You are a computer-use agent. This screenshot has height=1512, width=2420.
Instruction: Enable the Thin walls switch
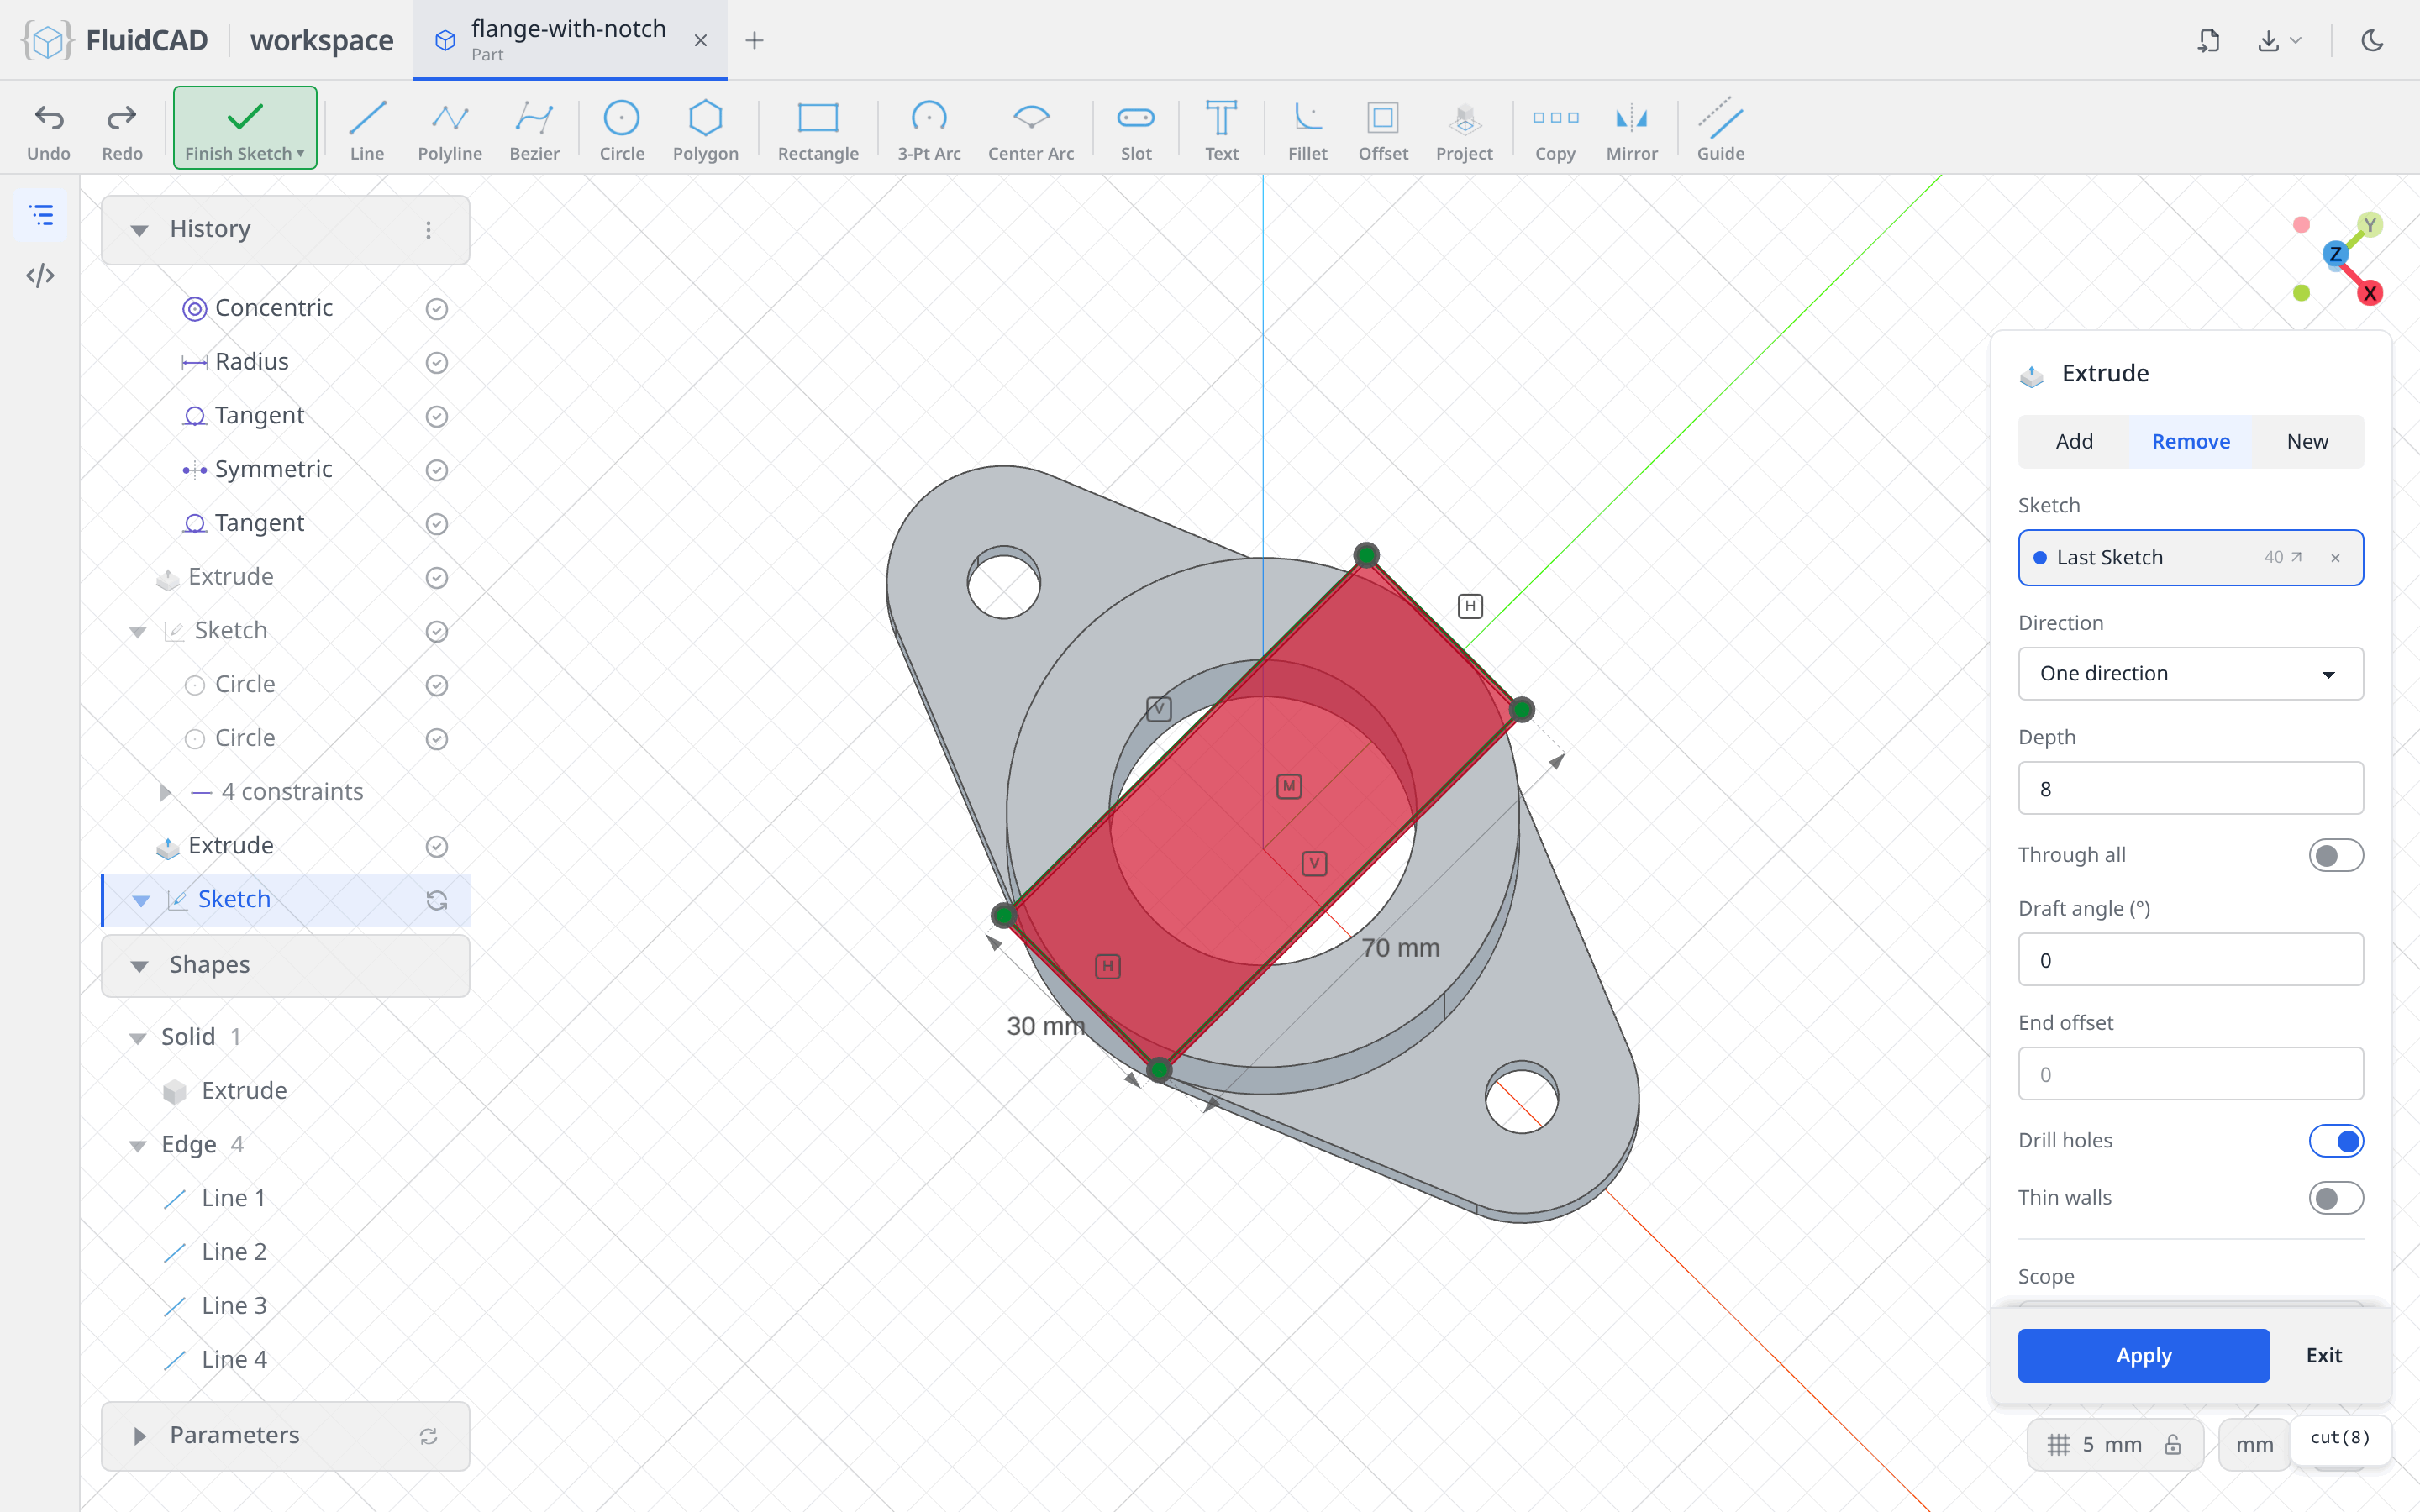click(x=2335, y=1198)
